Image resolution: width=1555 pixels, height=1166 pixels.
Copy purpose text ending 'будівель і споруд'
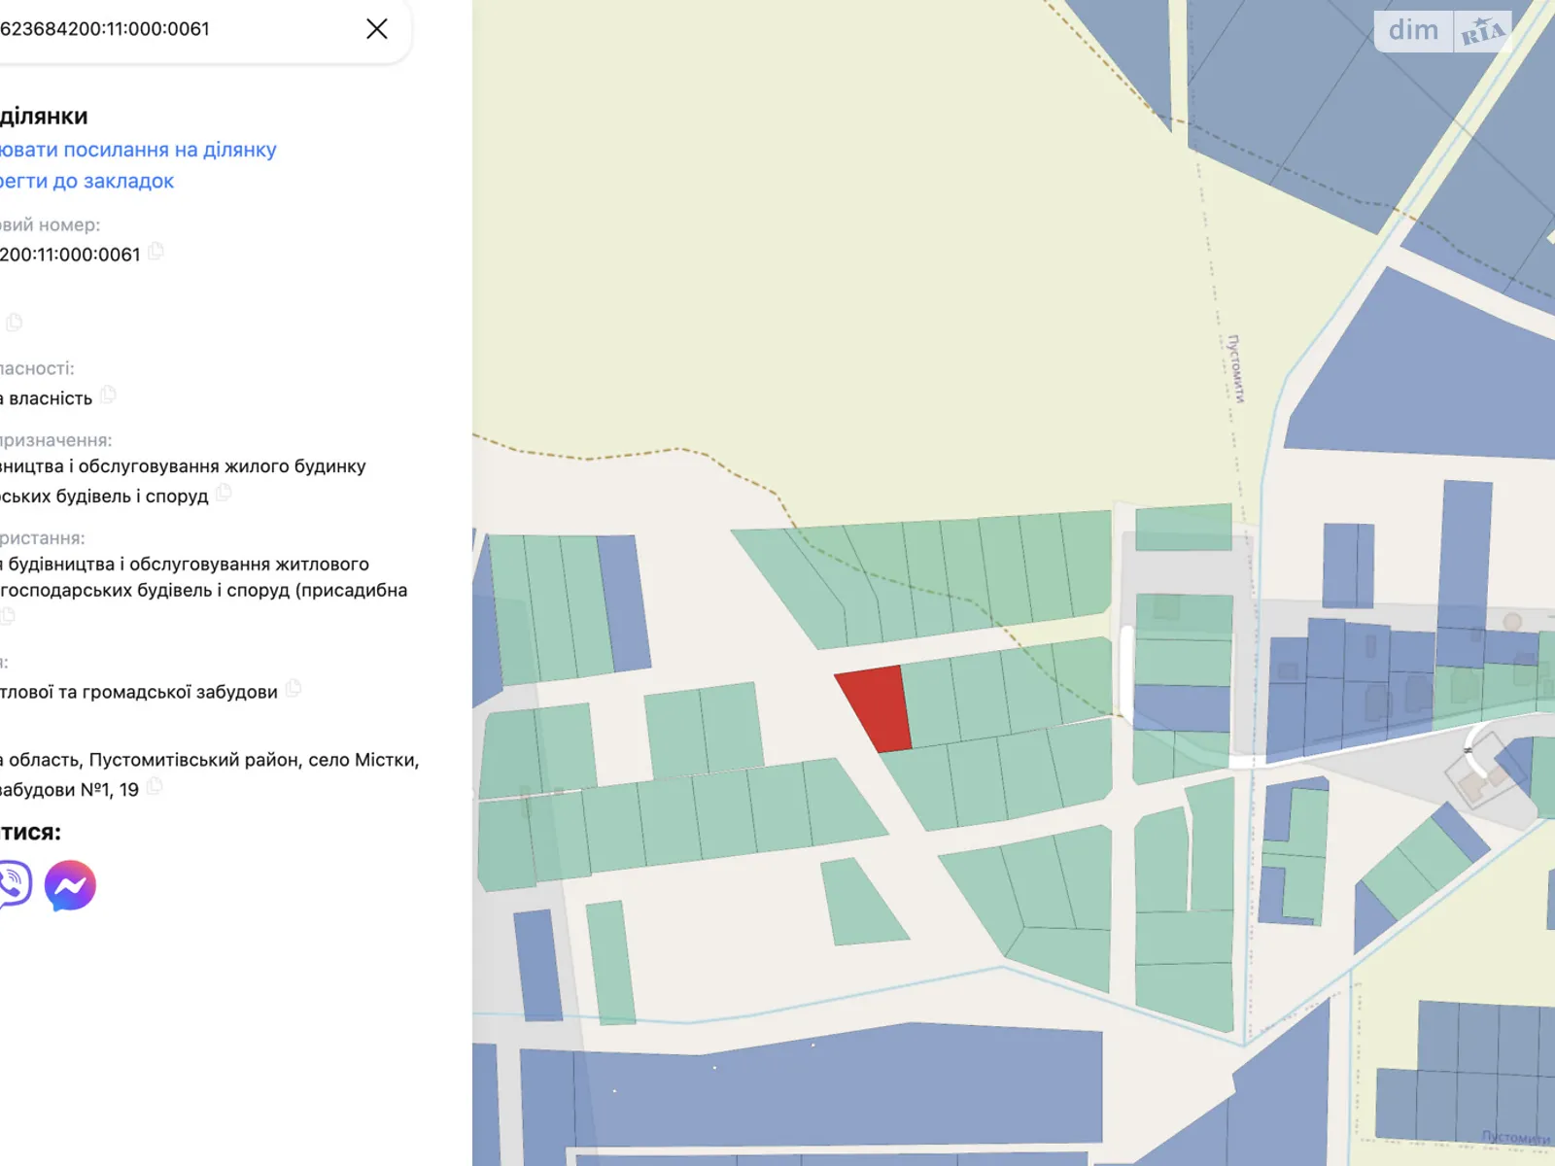(x=224, y=493)
